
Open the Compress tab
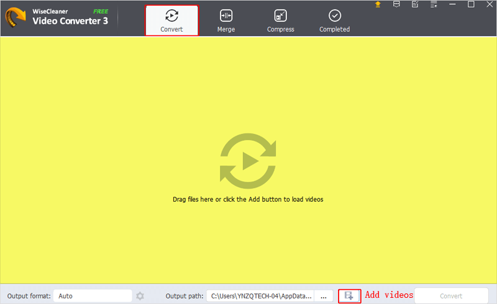coord(281,20)
